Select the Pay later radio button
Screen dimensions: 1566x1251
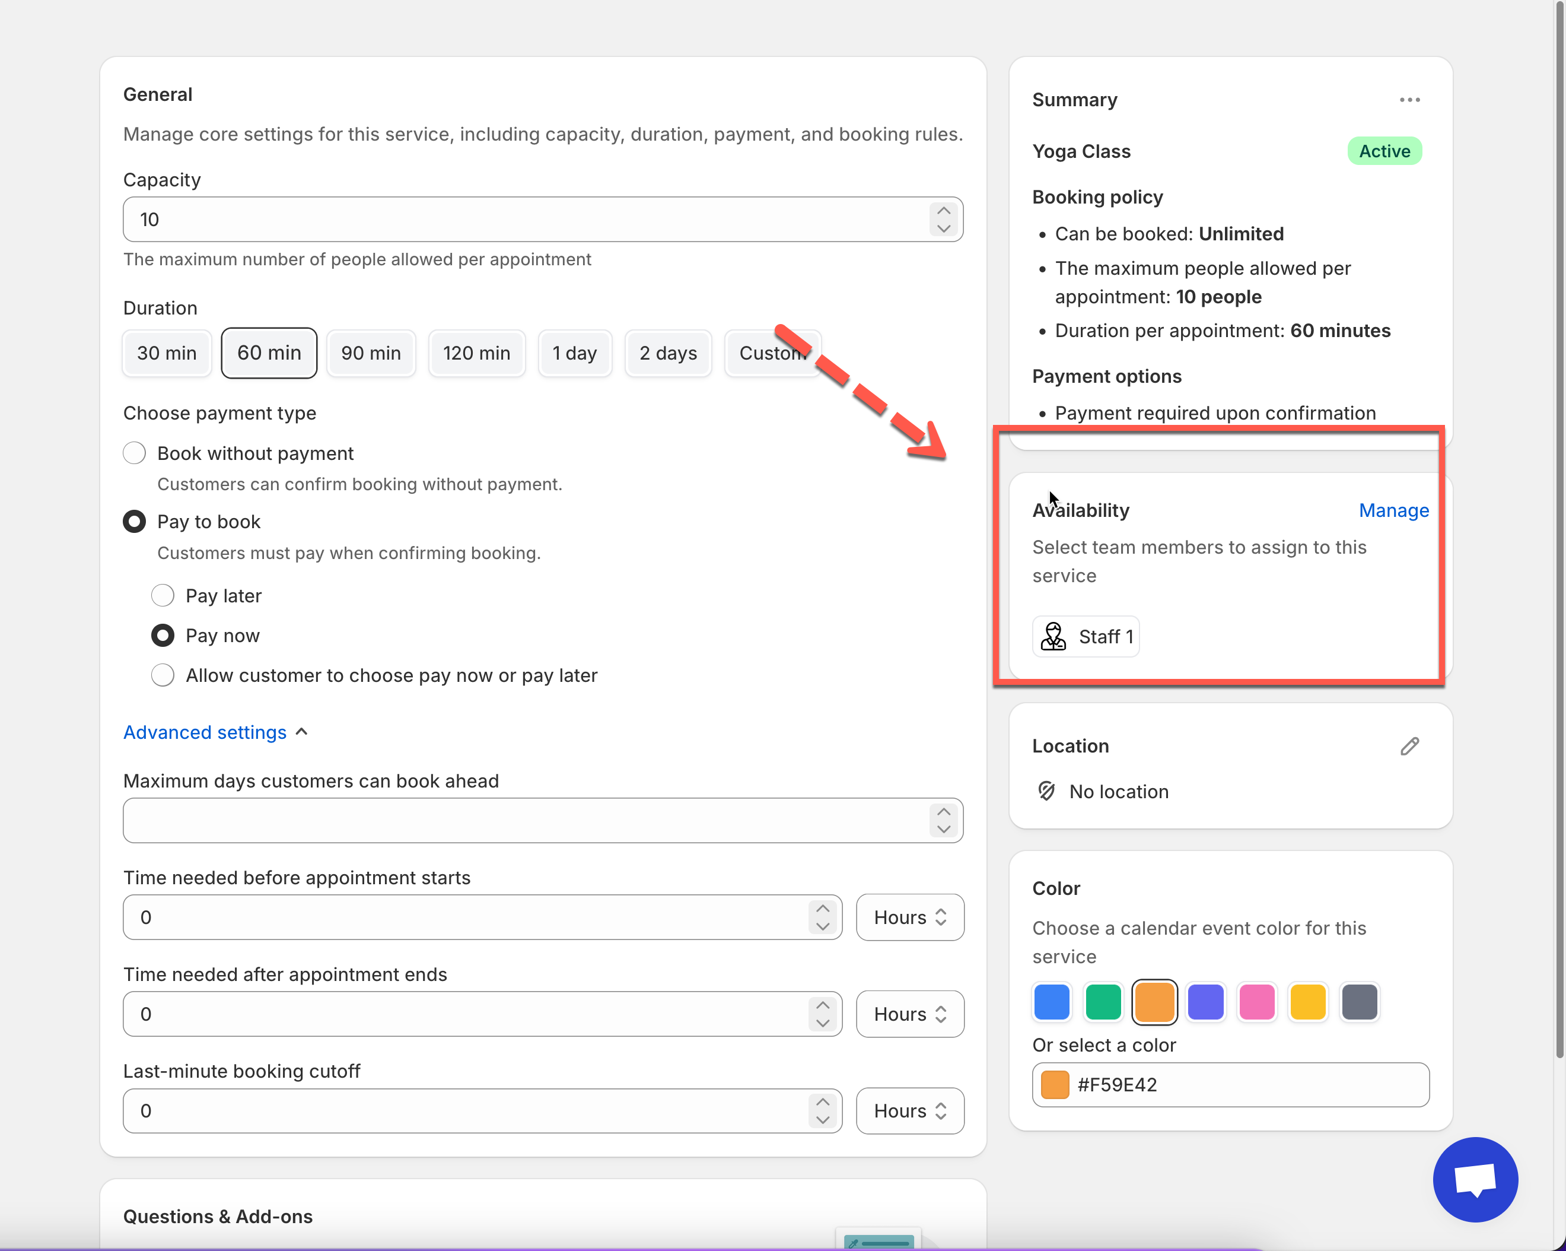[163, 596]
